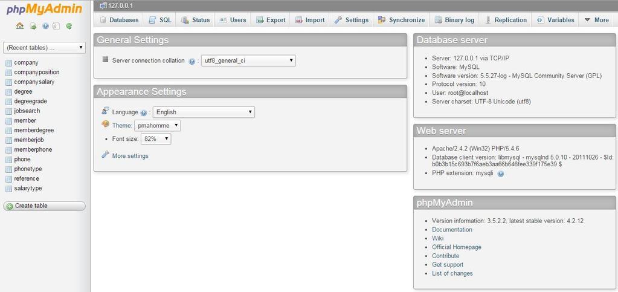
Task: Open the phonetype table name
Action: pyautogui.click(x=28, y=169)
